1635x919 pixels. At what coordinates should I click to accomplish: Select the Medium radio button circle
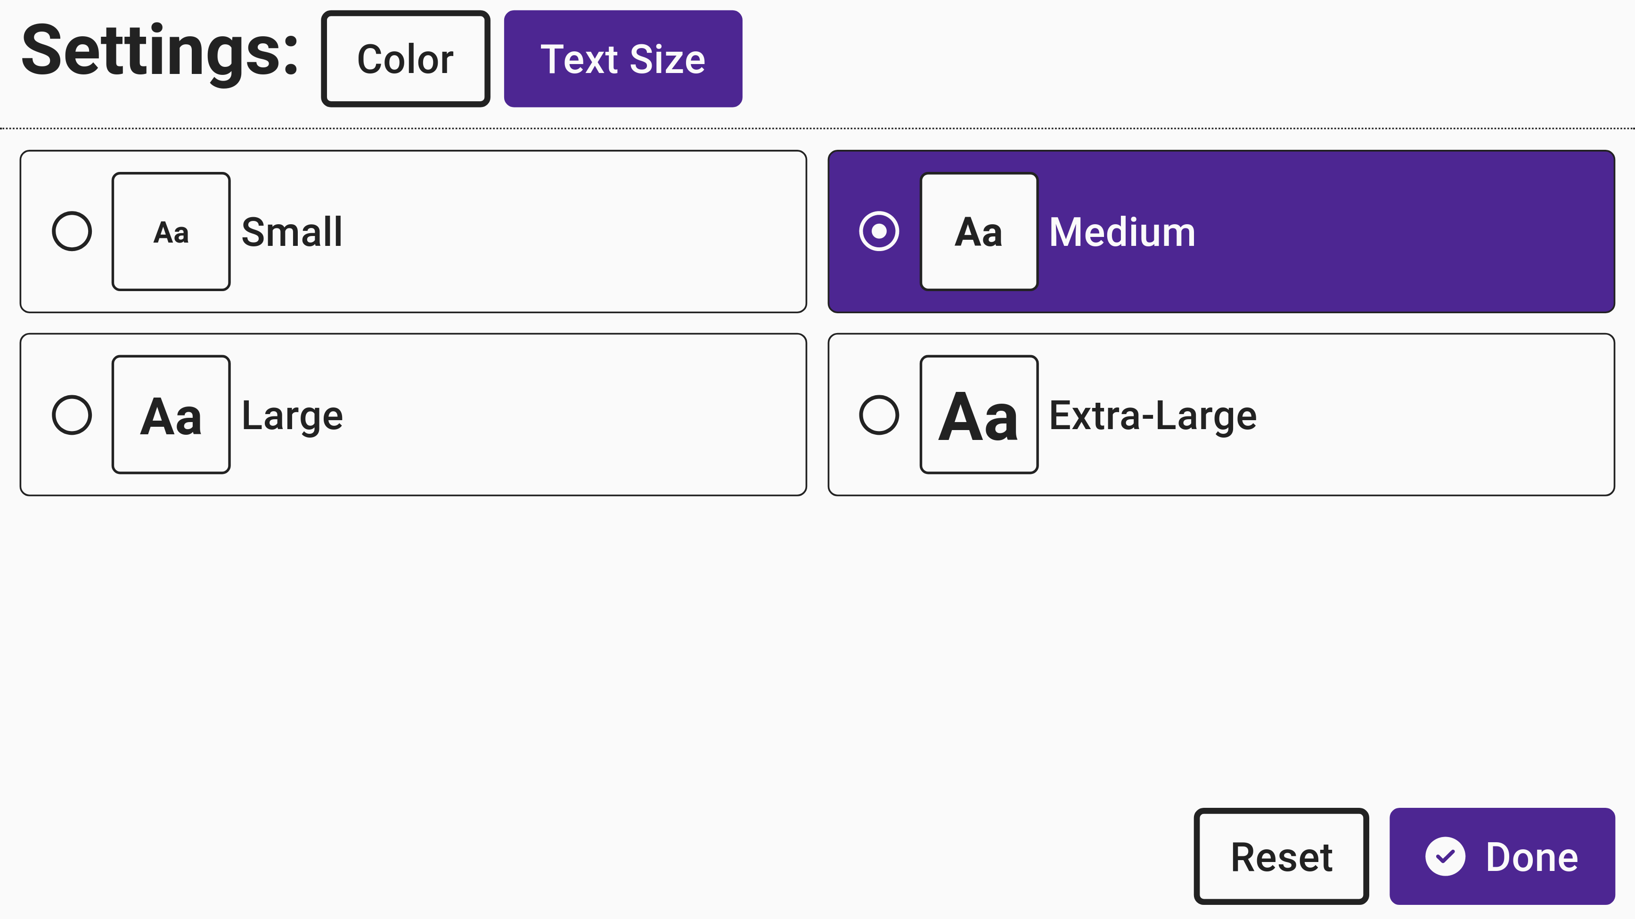879,232
